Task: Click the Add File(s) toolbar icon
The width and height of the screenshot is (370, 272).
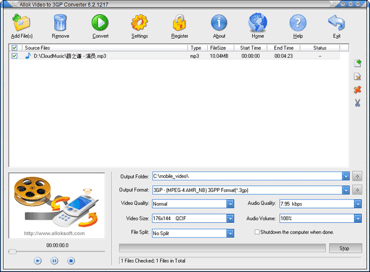Action: pos(22,23)
